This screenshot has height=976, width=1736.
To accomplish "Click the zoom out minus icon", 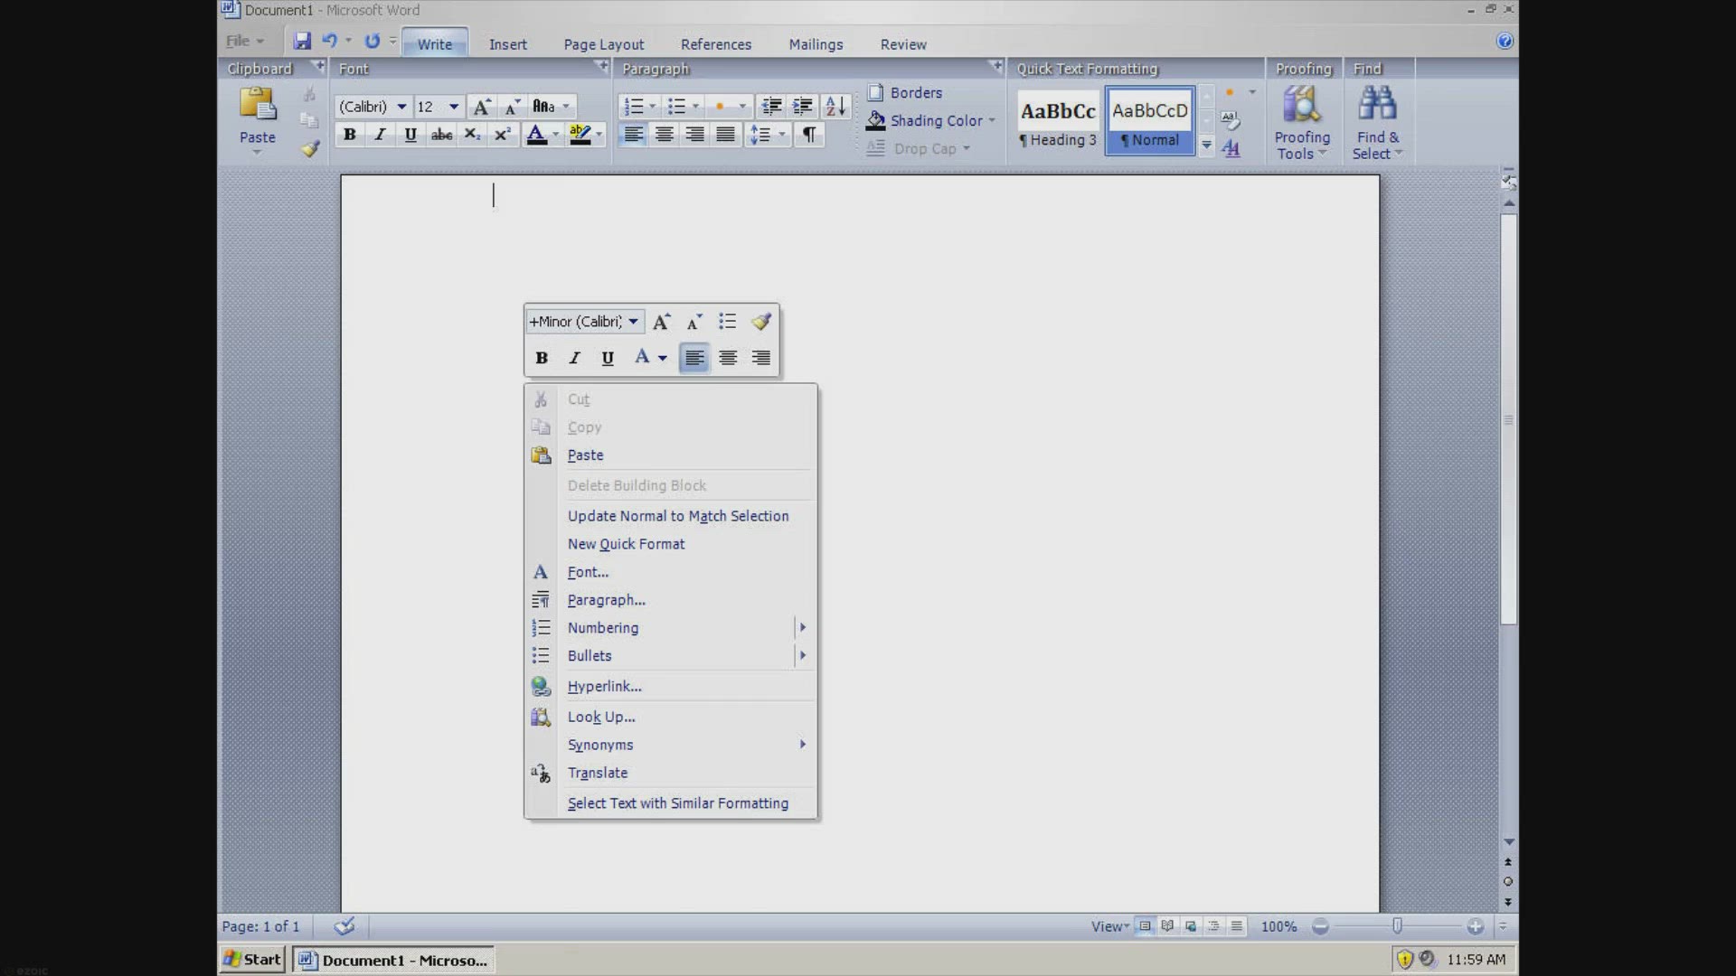I will tap(1320, 926).
